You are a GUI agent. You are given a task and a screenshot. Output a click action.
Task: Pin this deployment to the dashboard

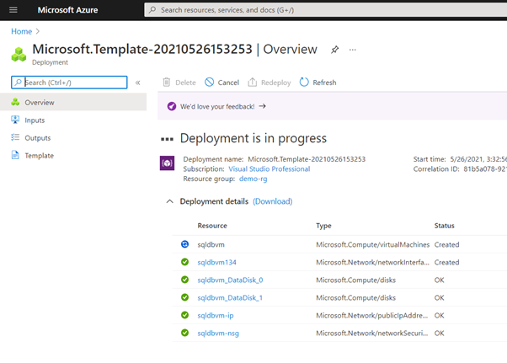pos(334,50)
